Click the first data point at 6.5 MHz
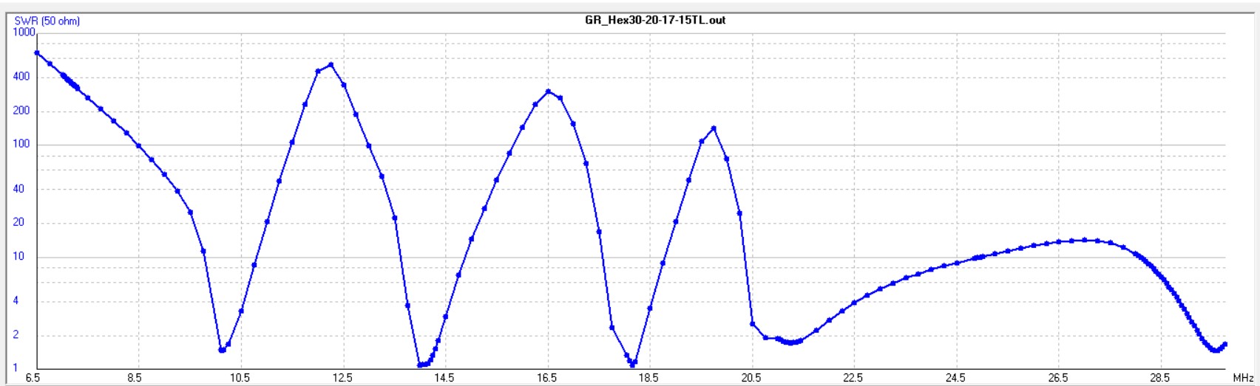The width and height of the screenshot is (1260, 386). [x=37, y=53]
